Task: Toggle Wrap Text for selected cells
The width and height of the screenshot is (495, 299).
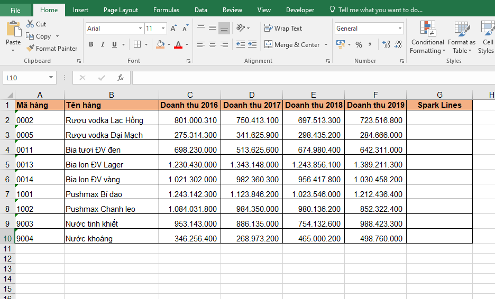Action: click(283, 29)
